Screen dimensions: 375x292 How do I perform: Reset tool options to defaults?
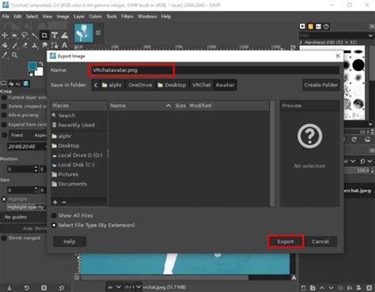62,288
